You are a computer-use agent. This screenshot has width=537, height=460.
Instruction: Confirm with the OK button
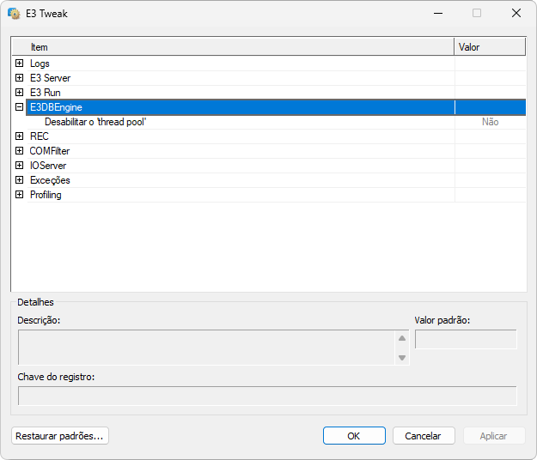pos(354,436)
